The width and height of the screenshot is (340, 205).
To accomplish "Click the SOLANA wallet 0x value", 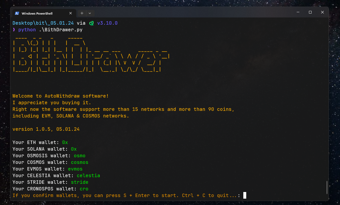I will (74, 149).
